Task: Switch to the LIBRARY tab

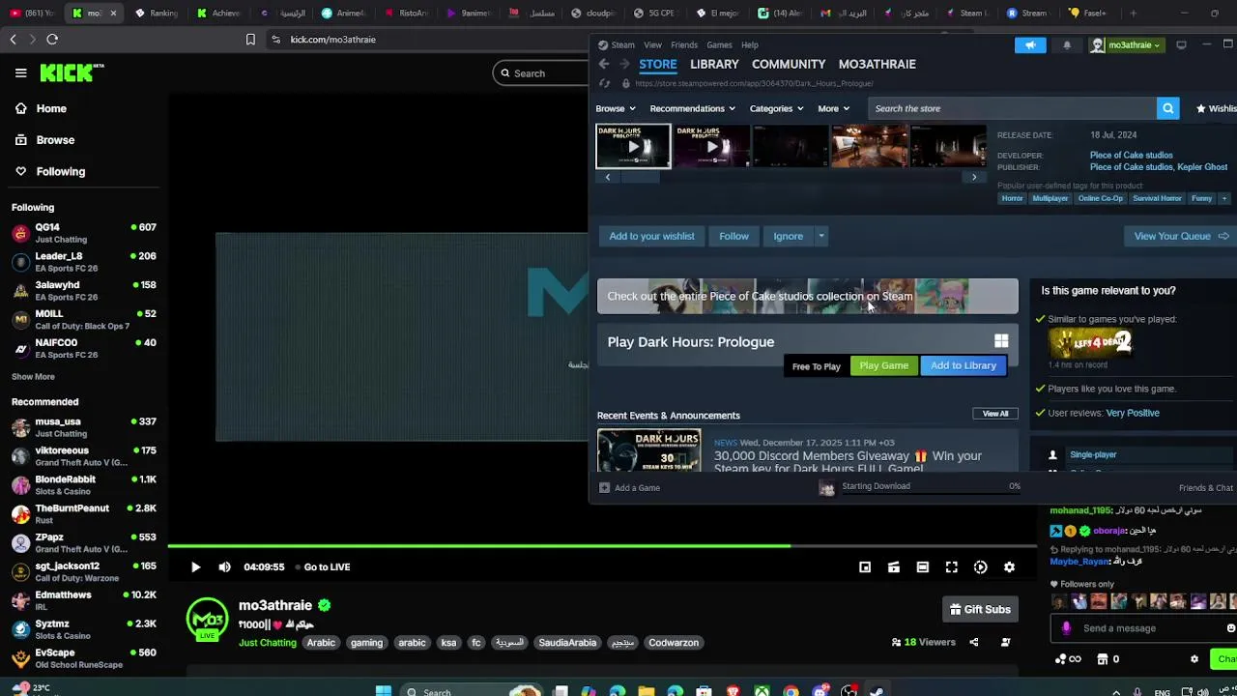Action: [714, 64]
